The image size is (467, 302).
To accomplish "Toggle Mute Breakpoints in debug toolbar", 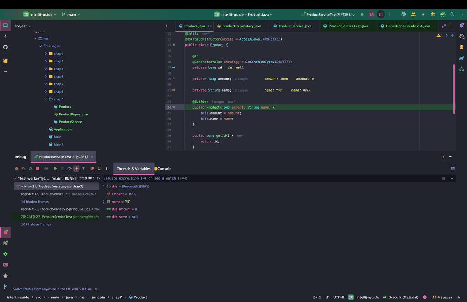I will click(99, 168).
